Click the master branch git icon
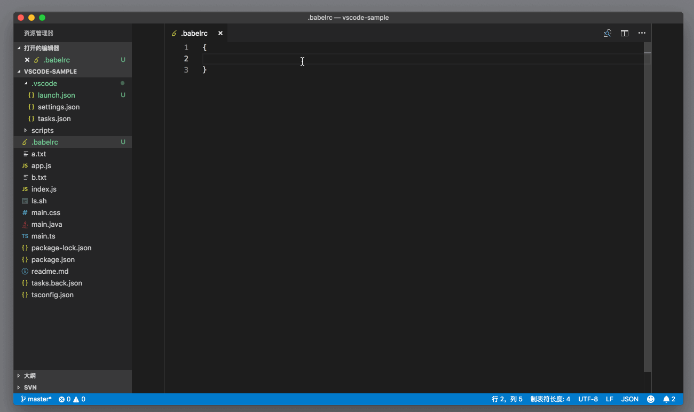 23,399
